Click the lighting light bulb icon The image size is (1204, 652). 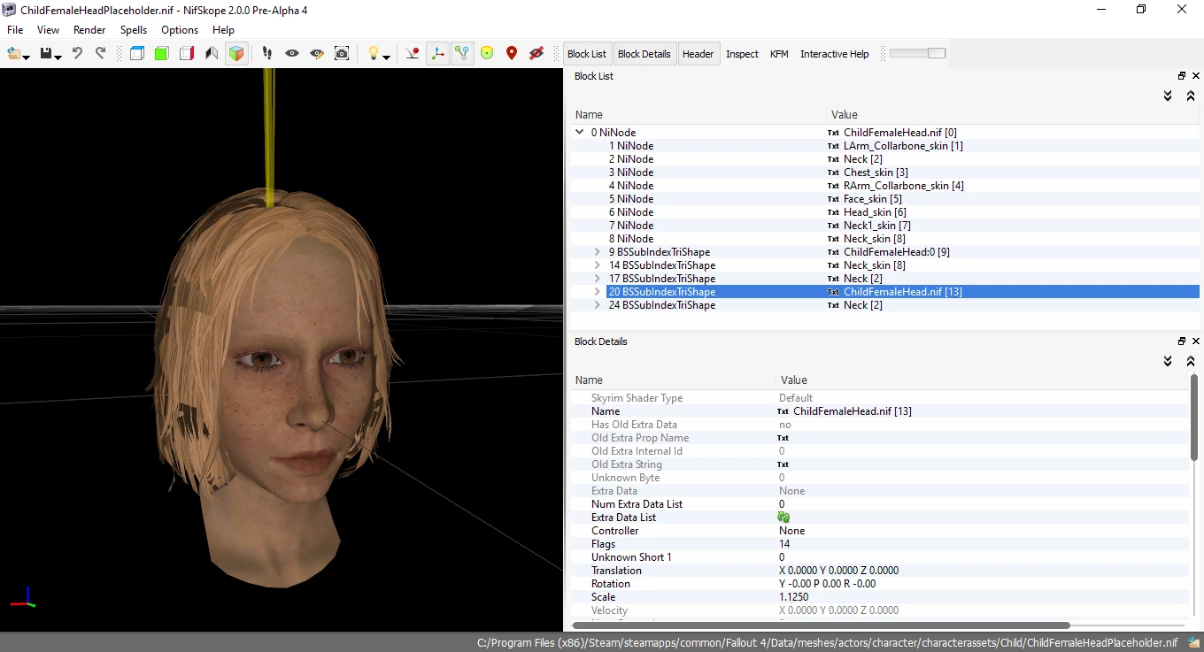pos(374,54)
